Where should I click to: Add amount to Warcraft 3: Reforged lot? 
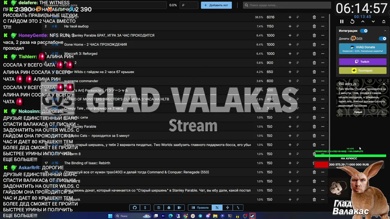tap(290, 54)
